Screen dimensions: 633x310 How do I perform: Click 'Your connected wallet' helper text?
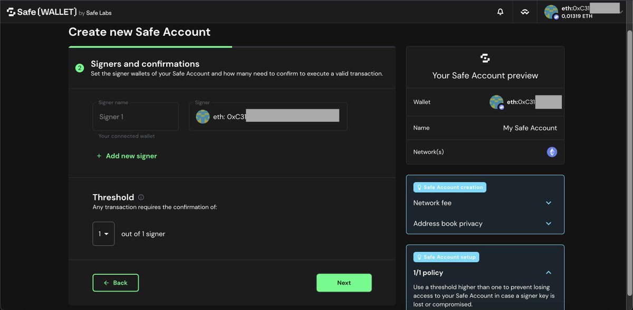[126, 136]
